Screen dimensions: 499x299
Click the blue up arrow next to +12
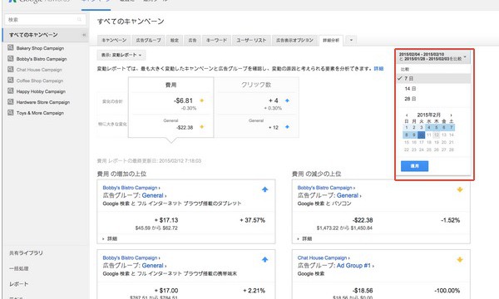[x=287, y=127]
